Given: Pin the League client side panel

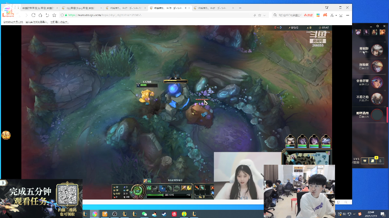Looking at the screenshot, I should (x=378, y=26).
